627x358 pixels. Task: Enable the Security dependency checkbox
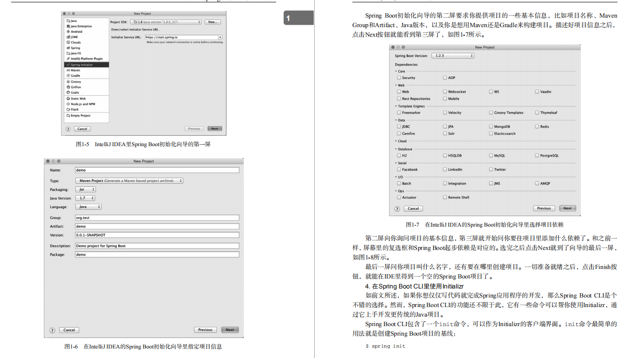(399, 78)
